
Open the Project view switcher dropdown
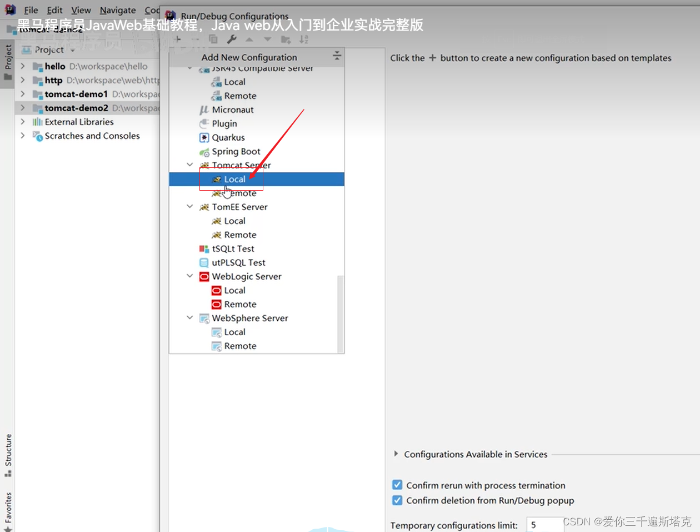[x=73, y=50]
